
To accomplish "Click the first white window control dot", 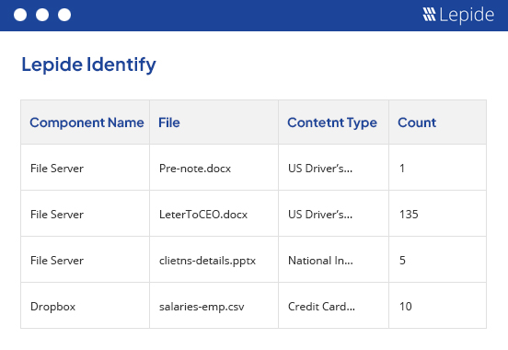I will tap(20, 15).
